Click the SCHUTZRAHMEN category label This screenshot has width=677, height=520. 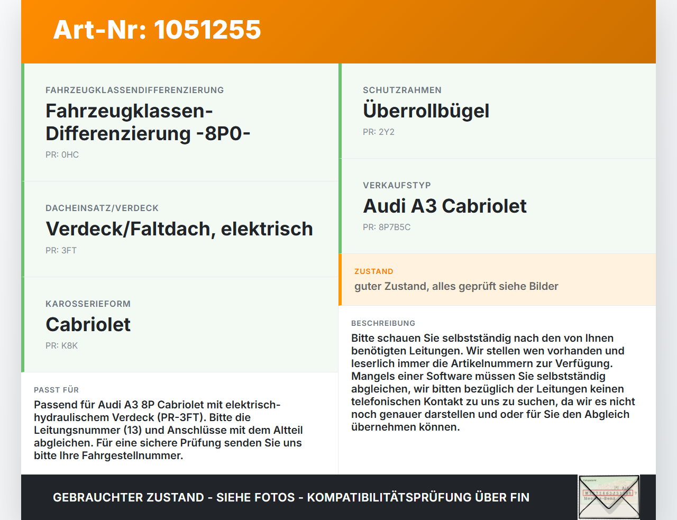(402, 90)
